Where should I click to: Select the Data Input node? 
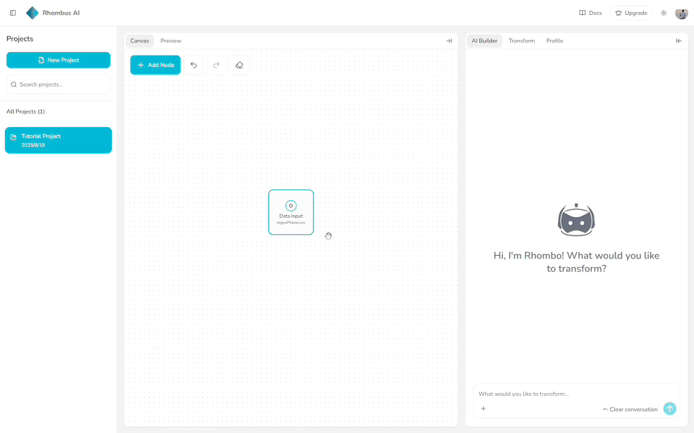coord(291,212)
